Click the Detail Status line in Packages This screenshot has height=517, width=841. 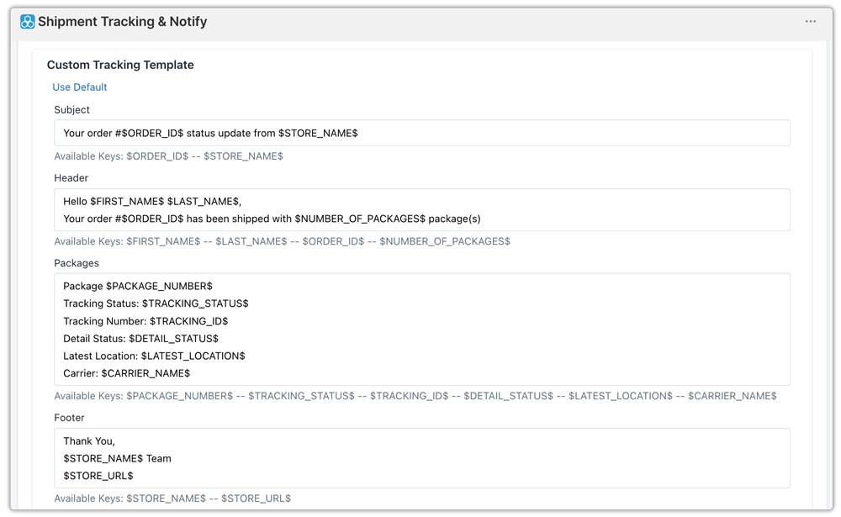(x=140, y=338)
